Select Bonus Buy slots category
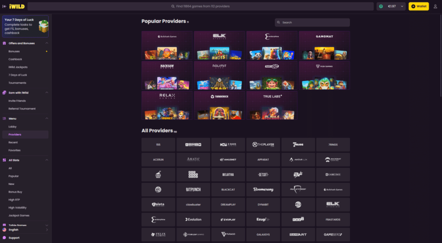Viewport: 442px width, 243px height. click(x=15, y=192)
